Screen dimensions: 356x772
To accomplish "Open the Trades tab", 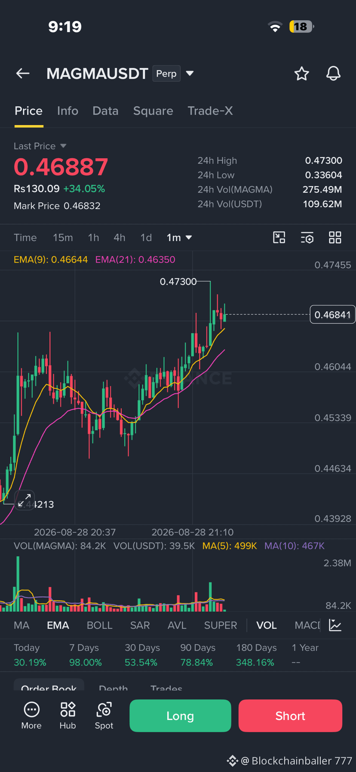I will click(x=166, y=687).
